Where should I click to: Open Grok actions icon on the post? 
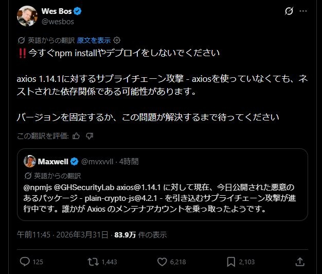click(289, 11)
